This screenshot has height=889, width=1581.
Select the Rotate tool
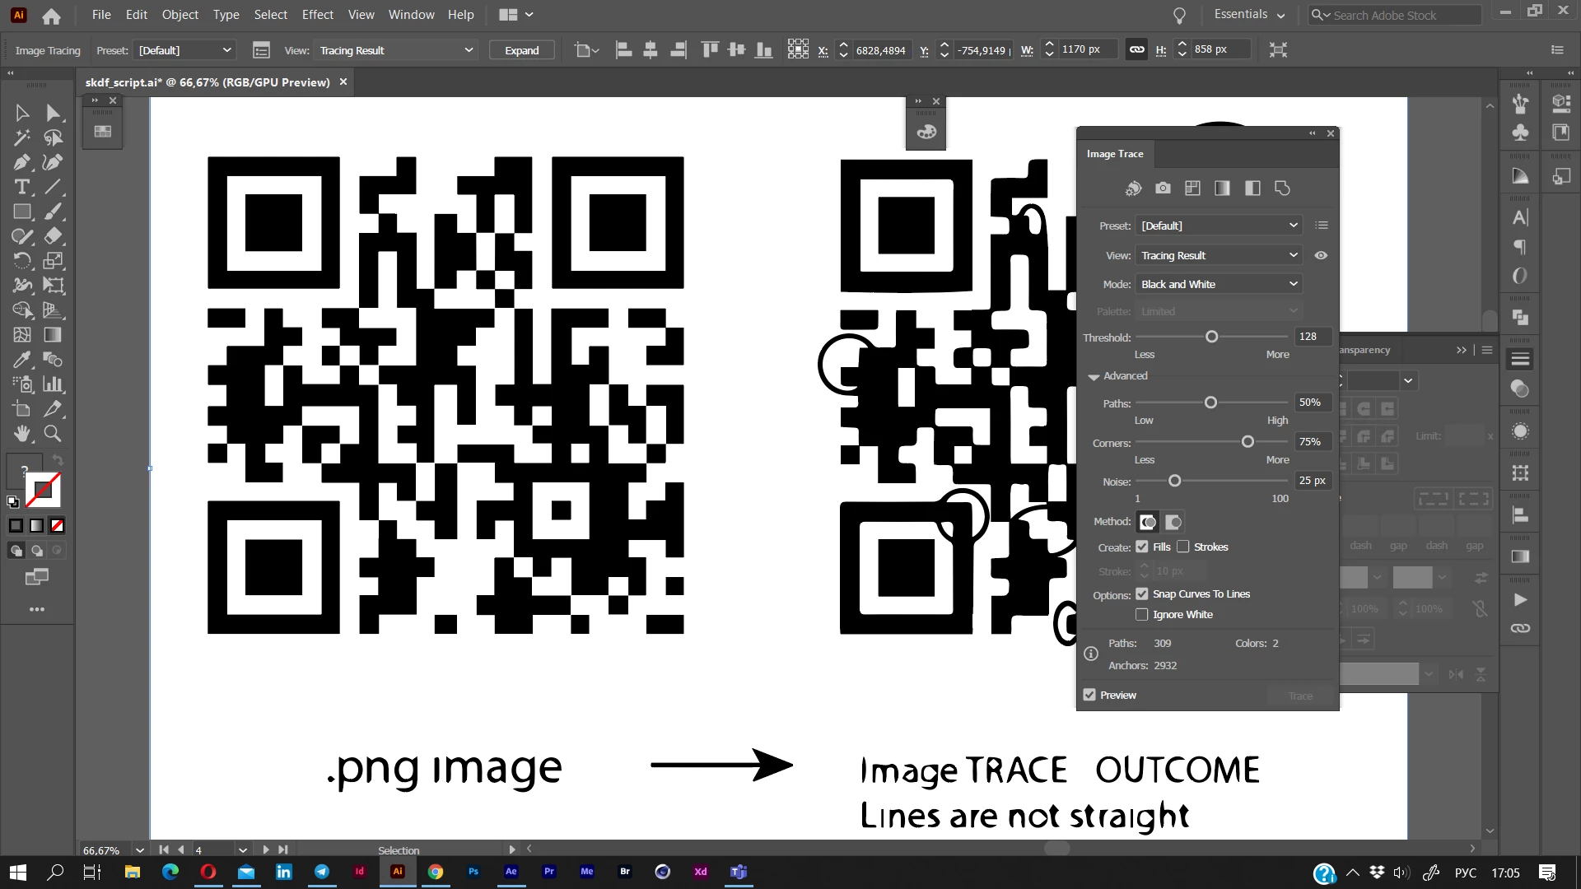(22, 261)
